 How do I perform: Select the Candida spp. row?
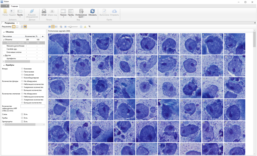point(12,49)
